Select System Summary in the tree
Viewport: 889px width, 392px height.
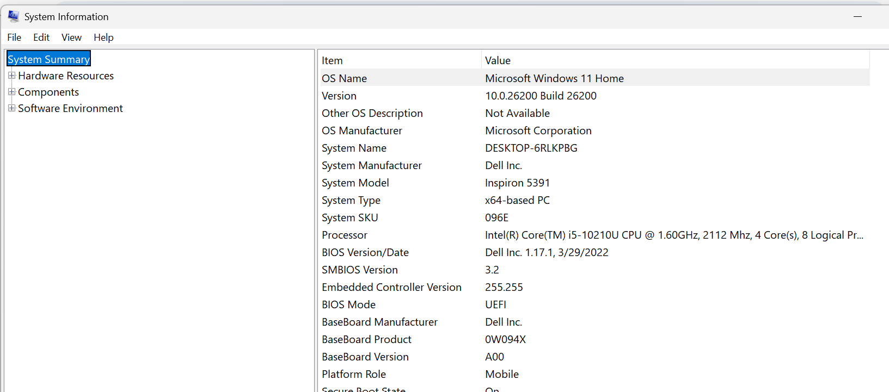pos(48,59)
